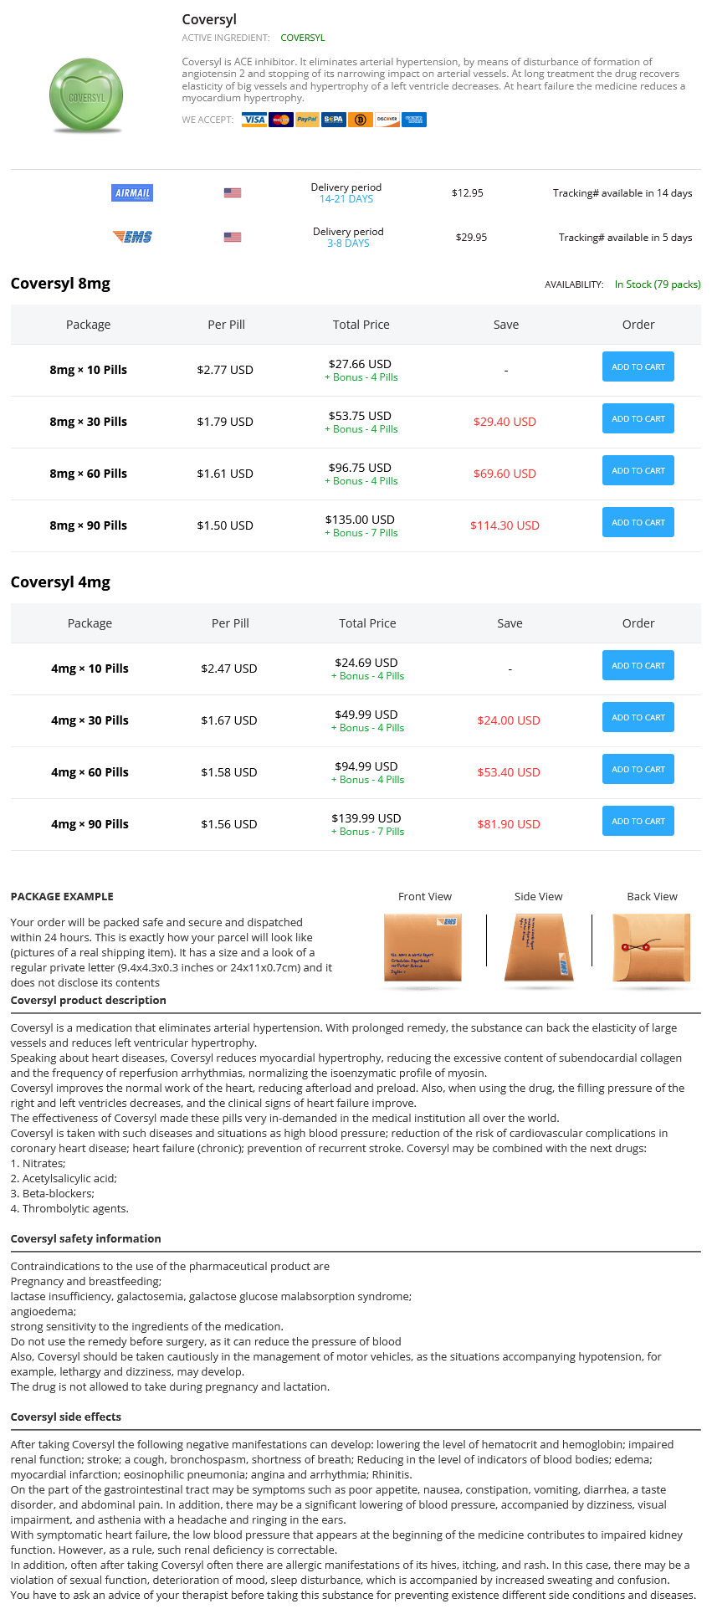The height and width of the screenshot is (1614, 712).
Task: View the package back view image
Action: click(x=652, y=948)
